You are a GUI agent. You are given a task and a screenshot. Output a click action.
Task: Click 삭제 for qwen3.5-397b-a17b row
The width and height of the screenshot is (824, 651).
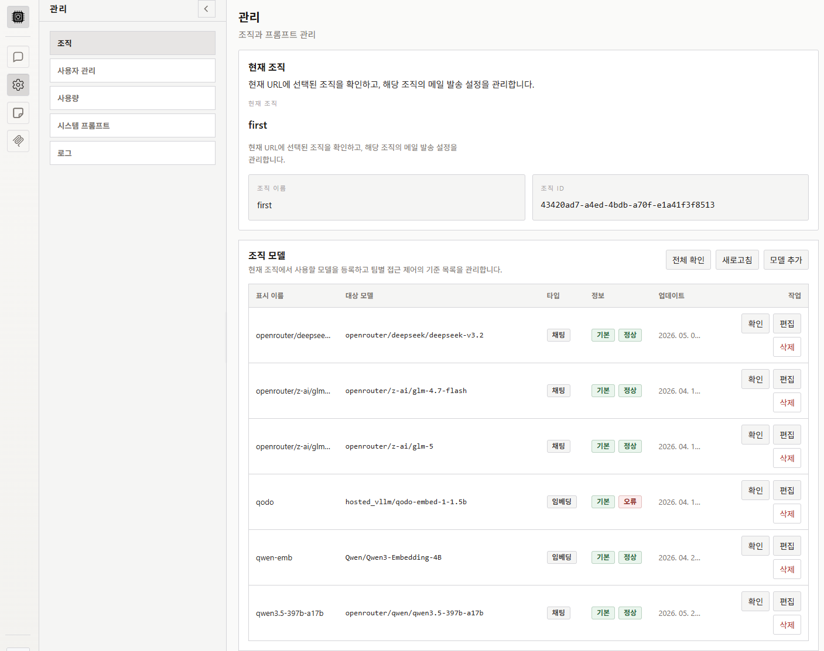click(x=787, y=625)
